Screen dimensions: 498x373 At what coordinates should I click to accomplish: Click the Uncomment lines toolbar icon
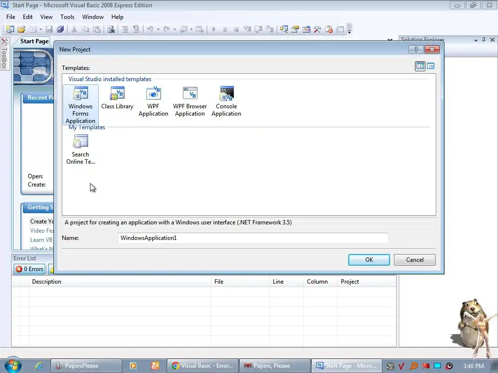click(x=136, y=29)
